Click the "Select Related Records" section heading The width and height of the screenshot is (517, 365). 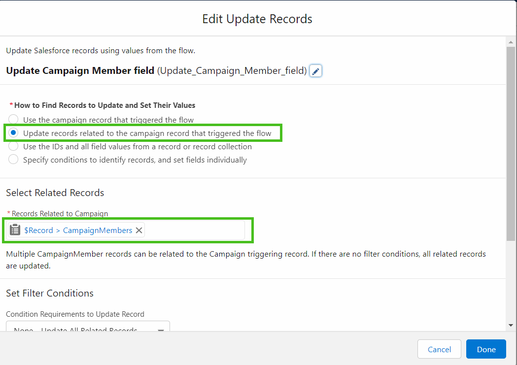tap(55, 193)
